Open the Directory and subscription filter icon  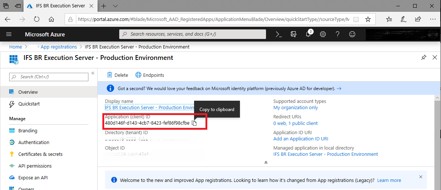[293, 34]
